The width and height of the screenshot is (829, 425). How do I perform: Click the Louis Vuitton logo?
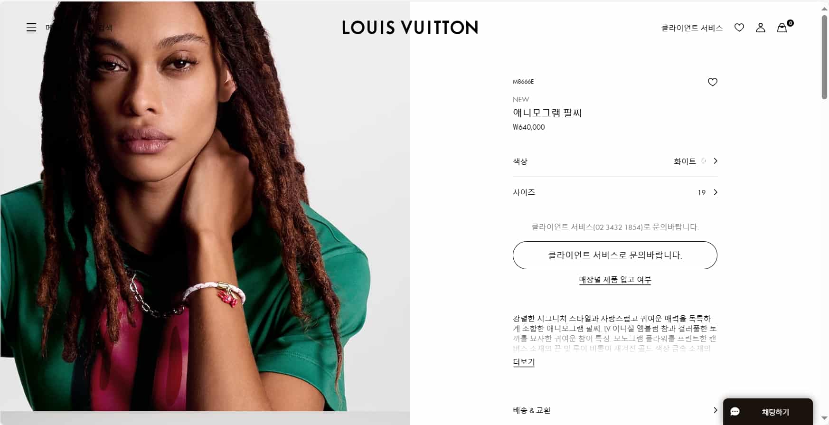click(x=410, y=28)
